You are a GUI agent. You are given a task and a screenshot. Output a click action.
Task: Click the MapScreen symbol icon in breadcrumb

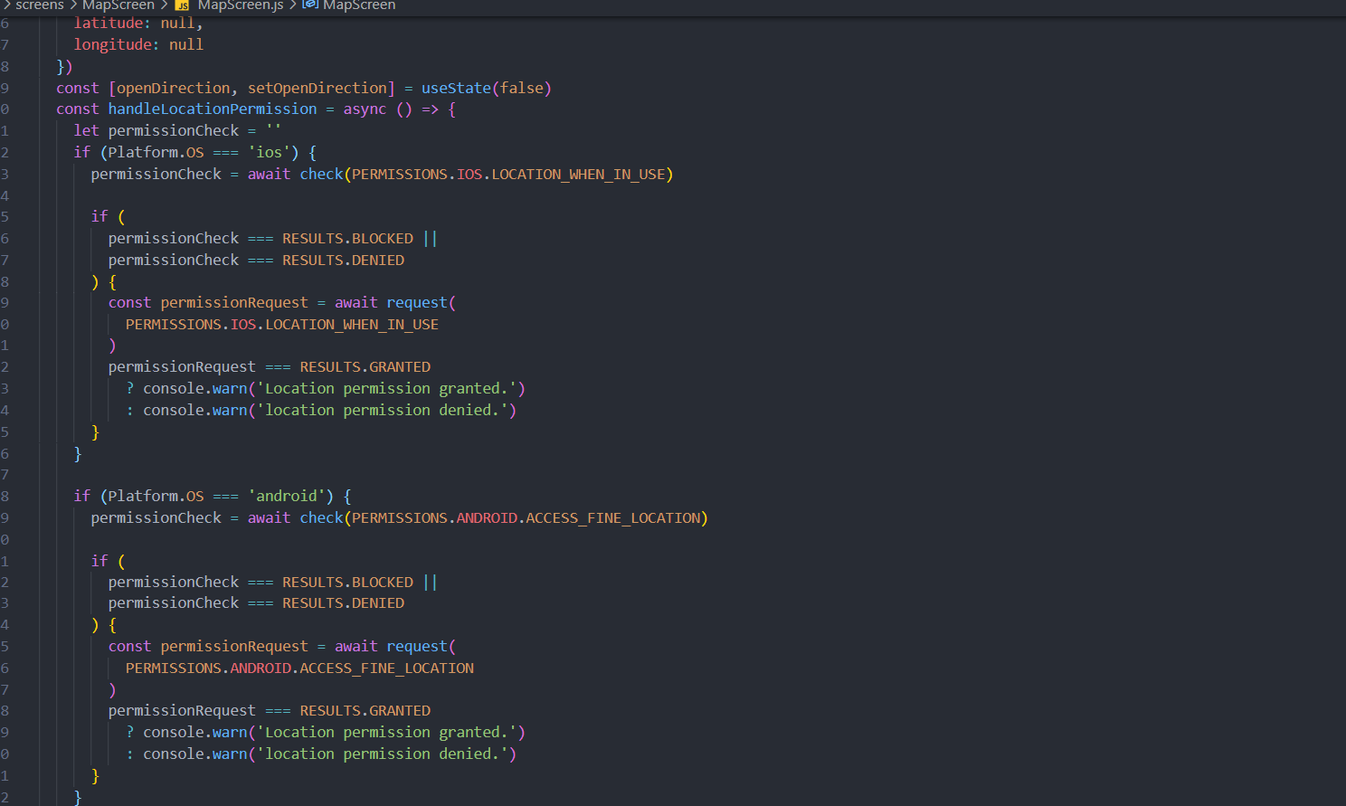[x=308, y=5]
